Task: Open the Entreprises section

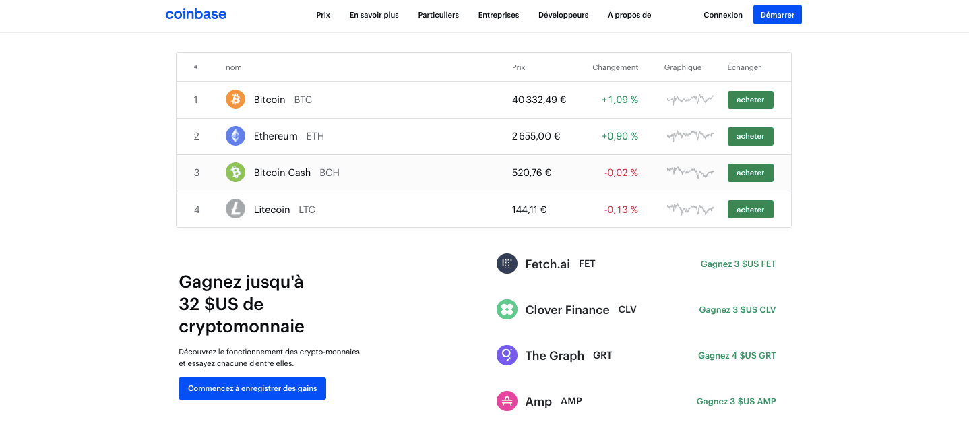Action: tap(498, 14)
